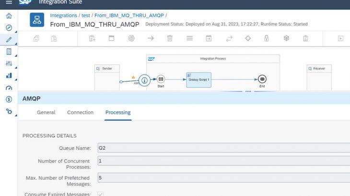
Task: Click the SAP logo
Action: point(25,2)
